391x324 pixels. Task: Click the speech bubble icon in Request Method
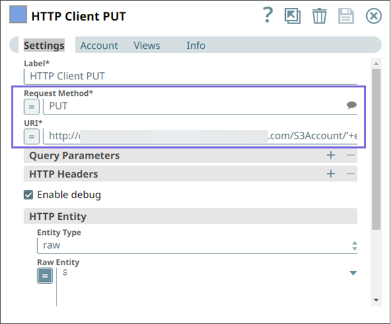point(352,105)
